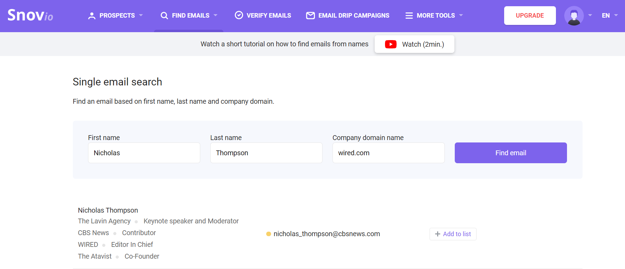Click the First name input field

click(144, 153)
